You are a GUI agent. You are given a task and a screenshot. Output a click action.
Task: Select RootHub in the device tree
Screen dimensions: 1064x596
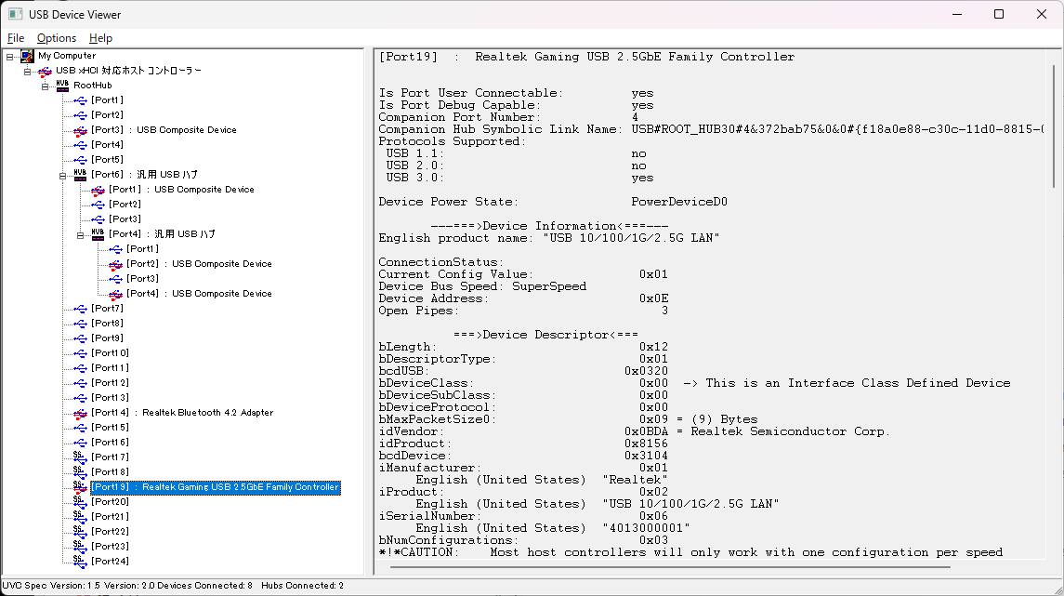tap(92, 86)
